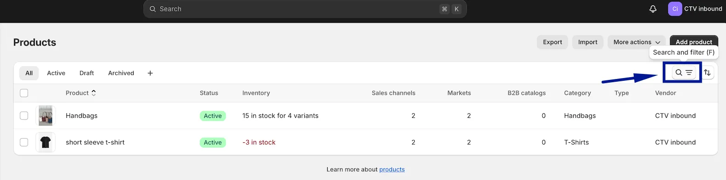Open the notifications bell icon
This screenshot has width=726, height=180.
tap(653, 9)
